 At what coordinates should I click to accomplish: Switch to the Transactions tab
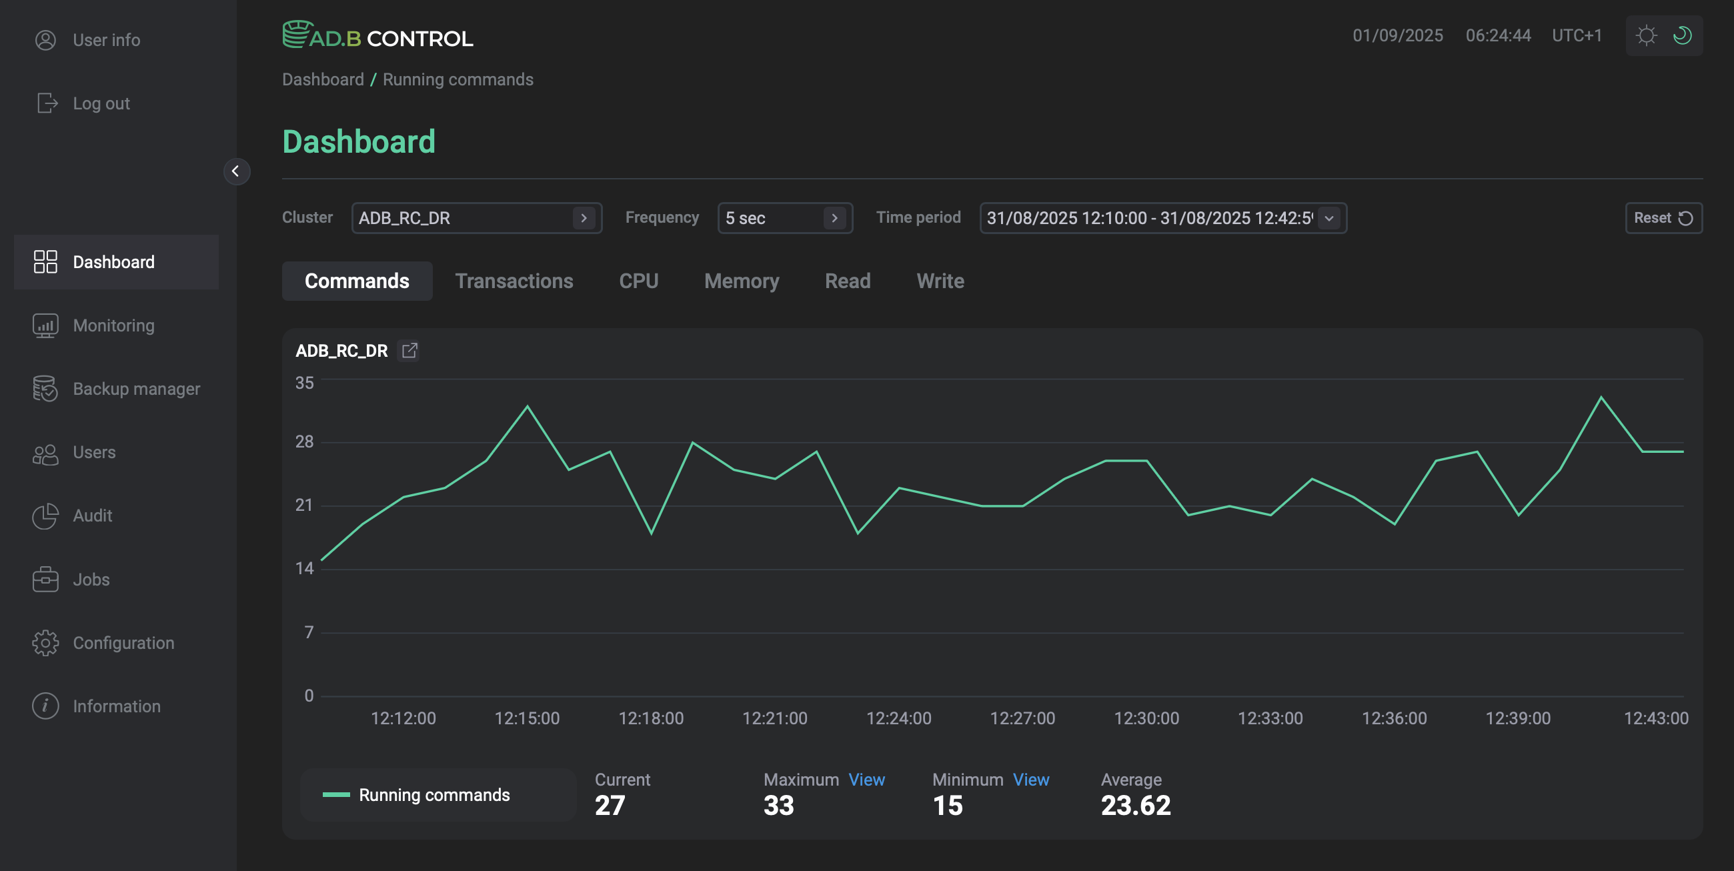[514, 281]
